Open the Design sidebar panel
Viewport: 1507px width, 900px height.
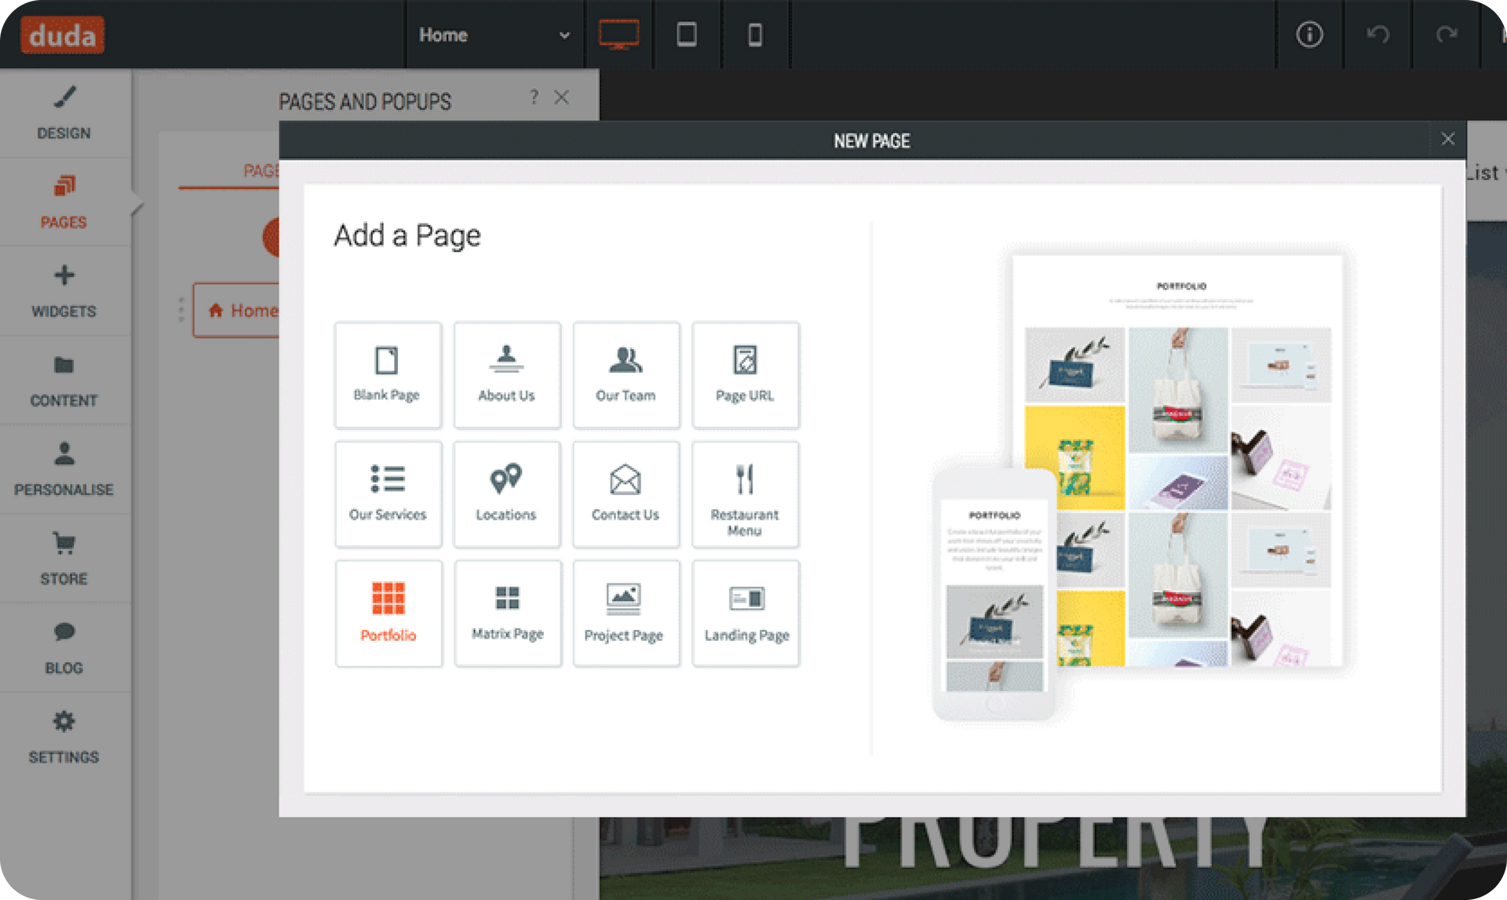(64, 113)
